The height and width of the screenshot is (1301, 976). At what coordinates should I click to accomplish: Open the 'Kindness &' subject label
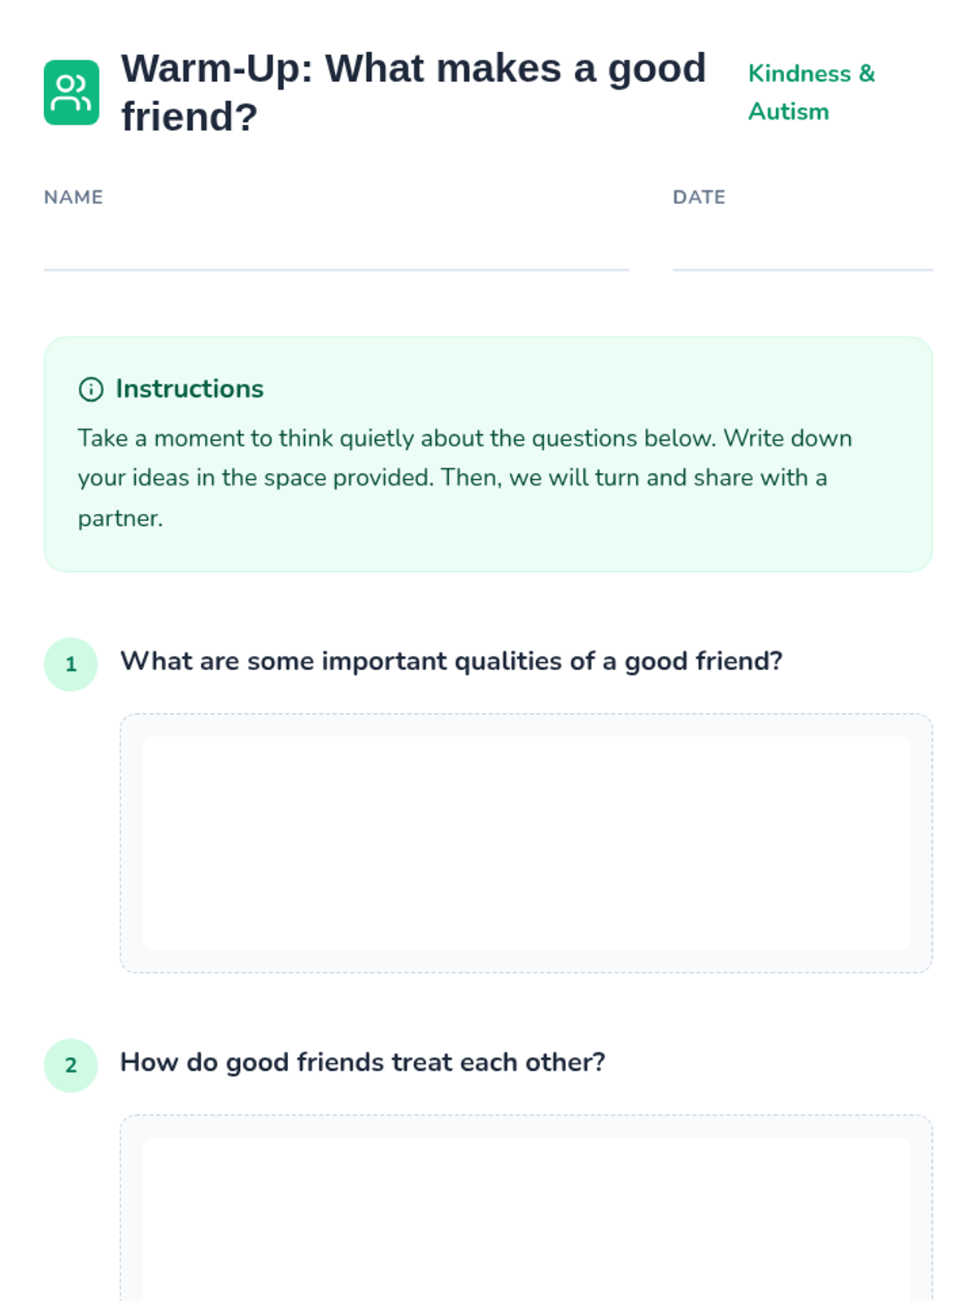pos(812,74)
